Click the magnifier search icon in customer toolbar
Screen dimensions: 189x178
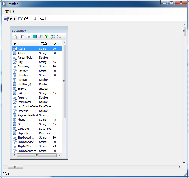coord(41,37)
